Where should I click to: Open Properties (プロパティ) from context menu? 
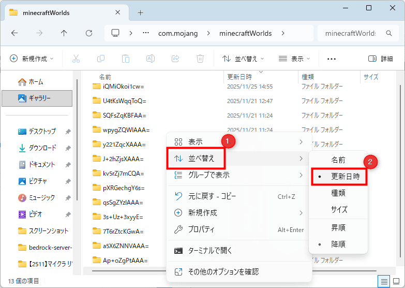point(239,229)
